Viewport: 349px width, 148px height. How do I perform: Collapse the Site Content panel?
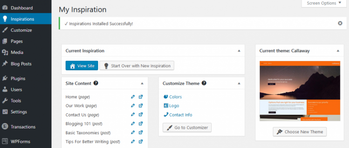142,84
